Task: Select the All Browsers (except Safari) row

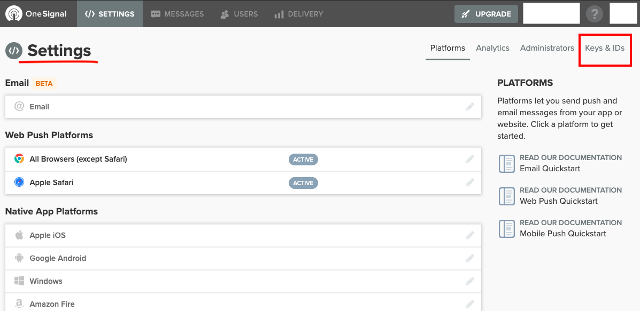Action: pyautogui.click(x=243, y=160)
